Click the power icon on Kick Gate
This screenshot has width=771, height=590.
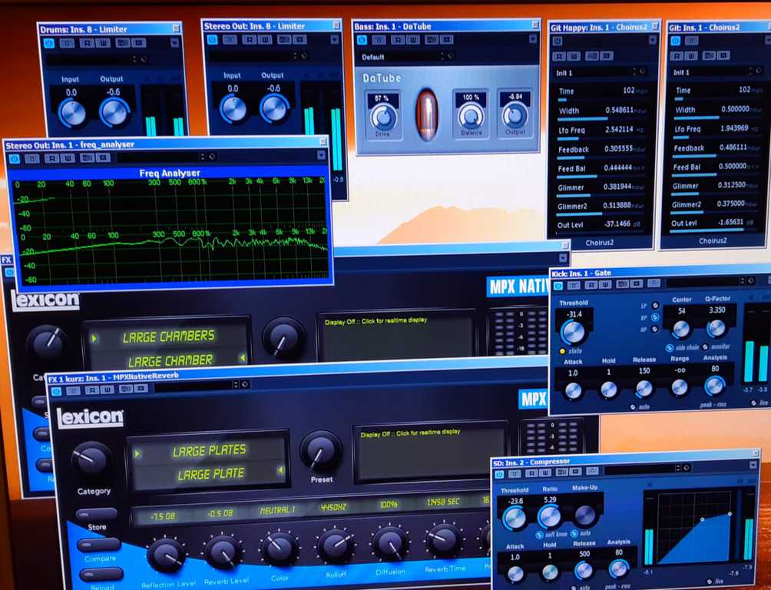tap(558, 285)
